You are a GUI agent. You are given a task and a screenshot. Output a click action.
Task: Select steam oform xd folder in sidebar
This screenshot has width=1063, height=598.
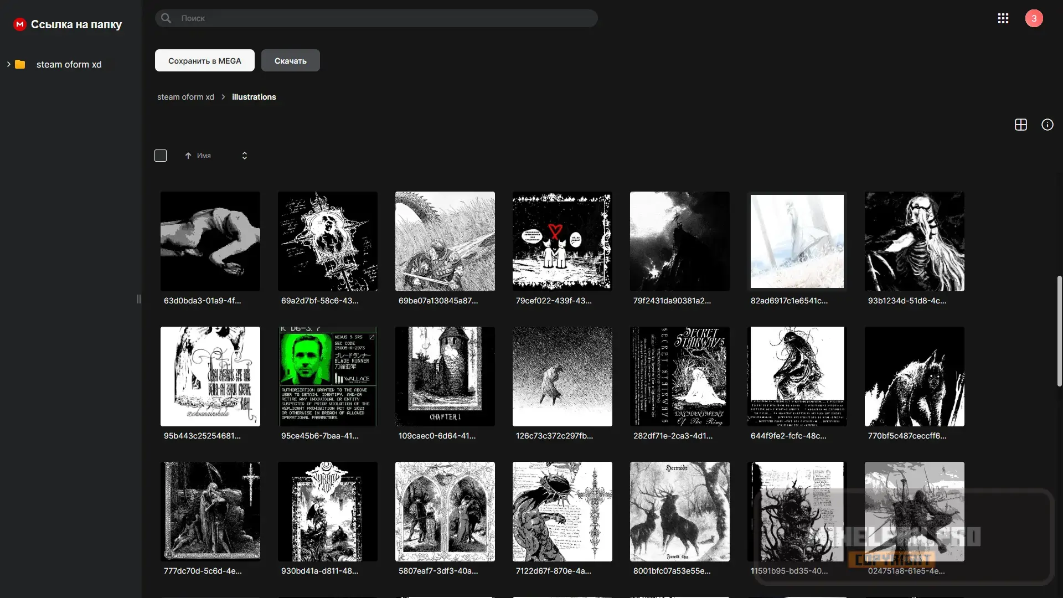69,64
